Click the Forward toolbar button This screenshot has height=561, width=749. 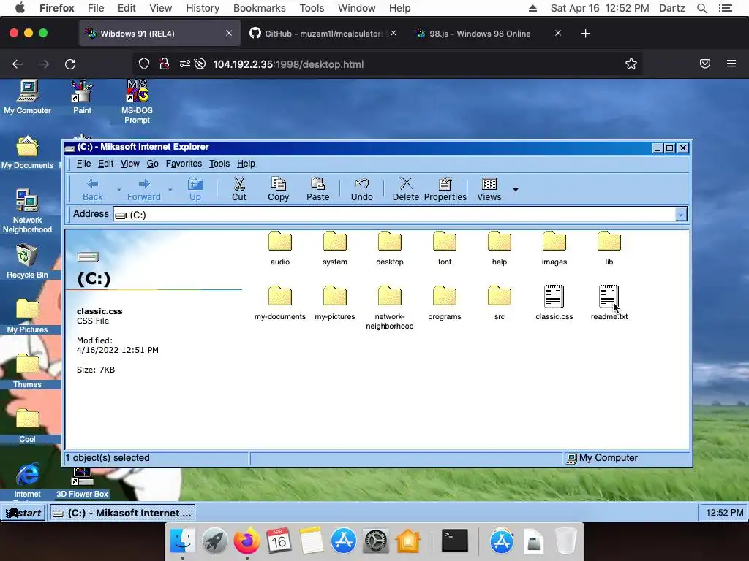tap(144, 189)
